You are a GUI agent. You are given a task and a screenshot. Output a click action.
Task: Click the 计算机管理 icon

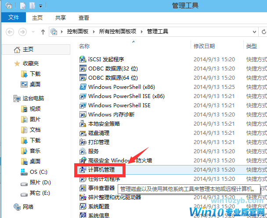[83, 169]
